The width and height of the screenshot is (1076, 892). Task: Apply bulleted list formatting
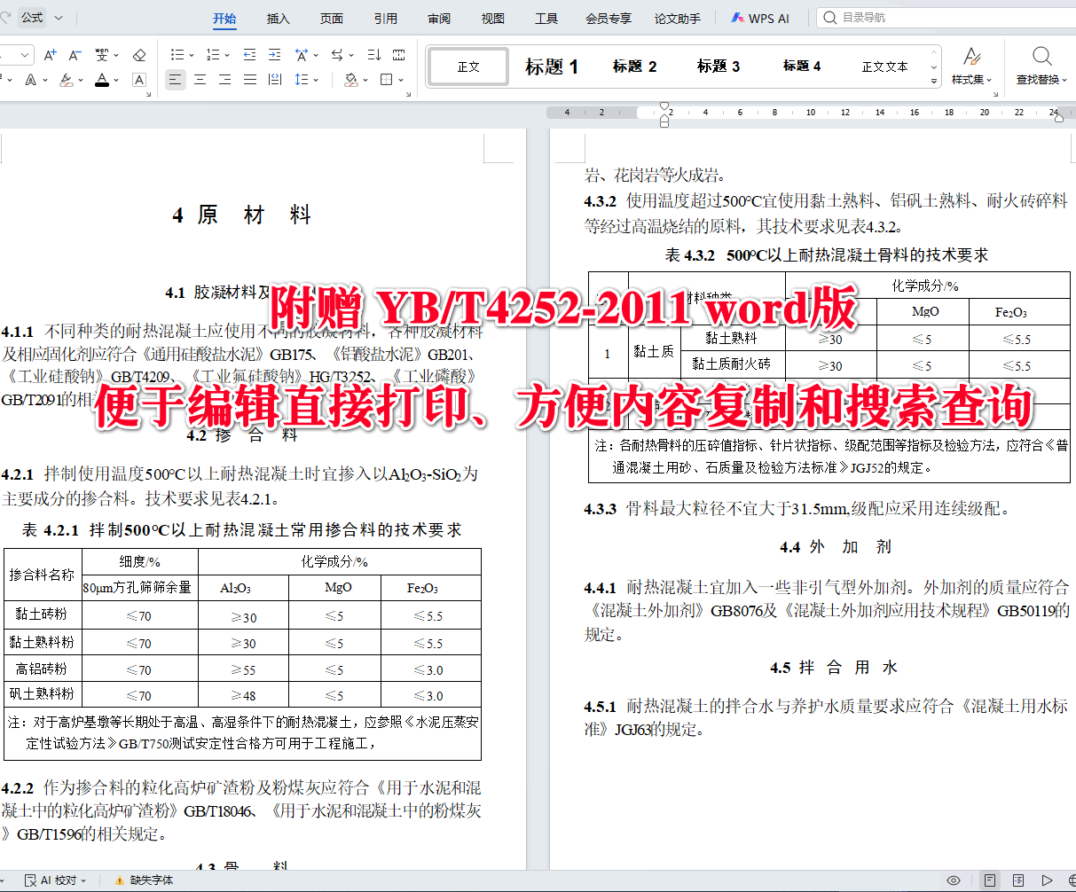177,55
